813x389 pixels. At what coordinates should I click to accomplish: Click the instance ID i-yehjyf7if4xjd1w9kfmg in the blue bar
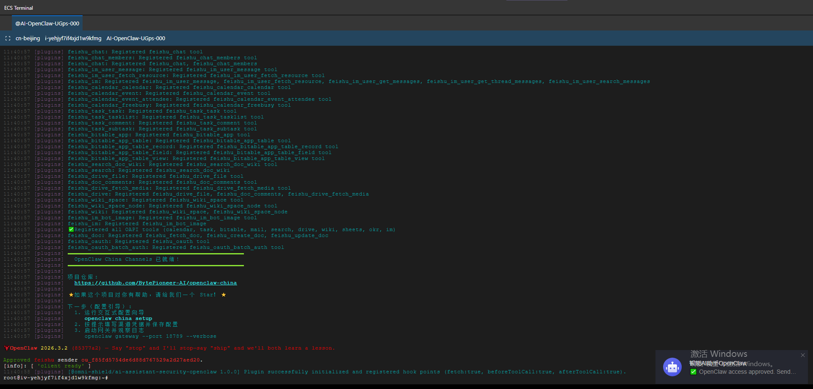click(73, 39)
